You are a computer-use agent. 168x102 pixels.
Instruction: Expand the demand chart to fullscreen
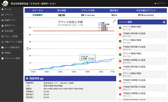click(114, 21)
